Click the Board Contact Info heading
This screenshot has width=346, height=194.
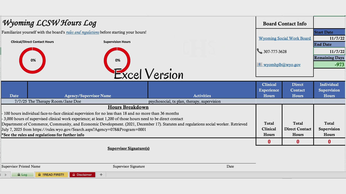(x=285, y=24)
